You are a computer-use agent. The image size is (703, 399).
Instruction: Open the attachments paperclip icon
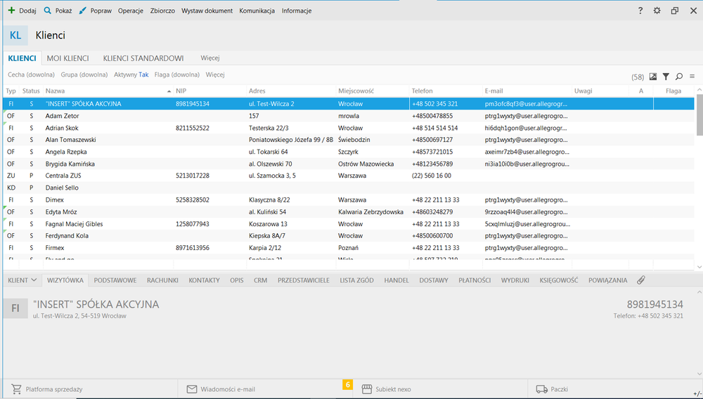[x=640, y=280]
